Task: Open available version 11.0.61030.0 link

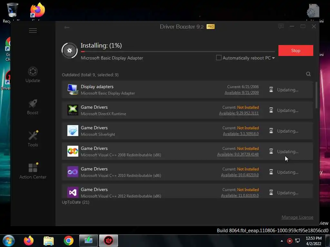Action: pos(240,196)
